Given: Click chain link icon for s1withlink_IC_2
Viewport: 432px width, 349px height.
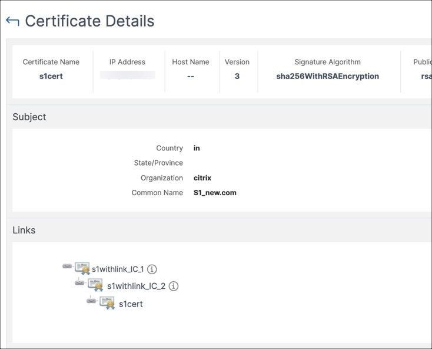Looking at the screenshot, I should click(79, 283).
